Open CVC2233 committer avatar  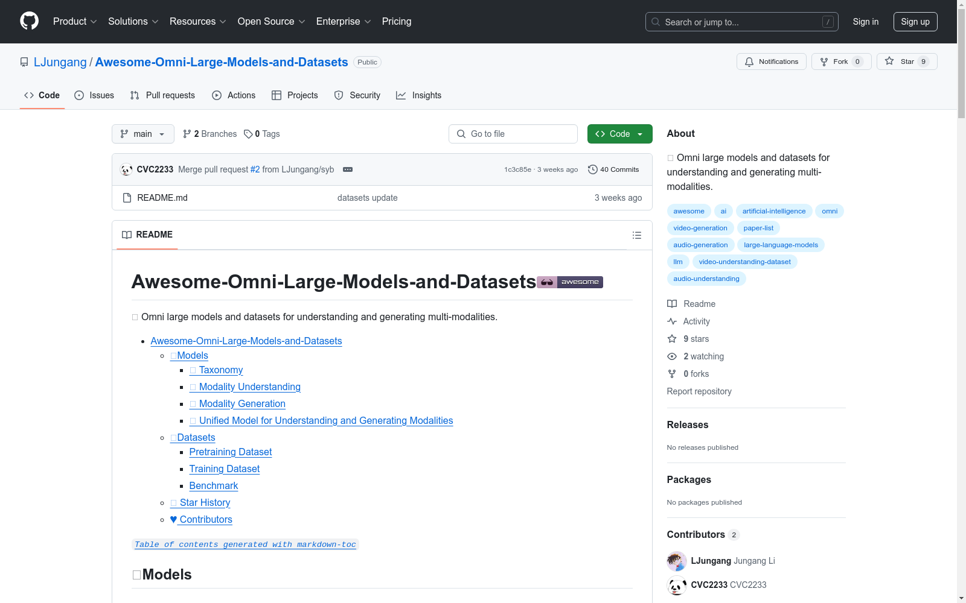pos(126,169)
